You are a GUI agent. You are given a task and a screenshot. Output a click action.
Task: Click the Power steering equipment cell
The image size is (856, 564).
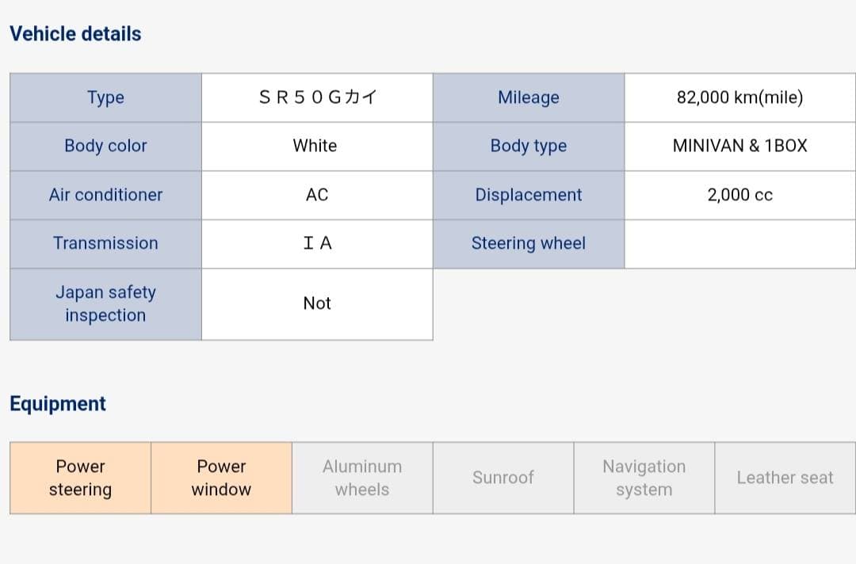80,478
